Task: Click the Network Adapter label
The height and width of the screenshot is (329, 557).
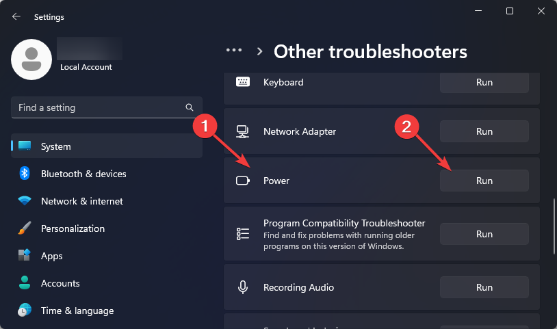Action: tap(300, 132)
